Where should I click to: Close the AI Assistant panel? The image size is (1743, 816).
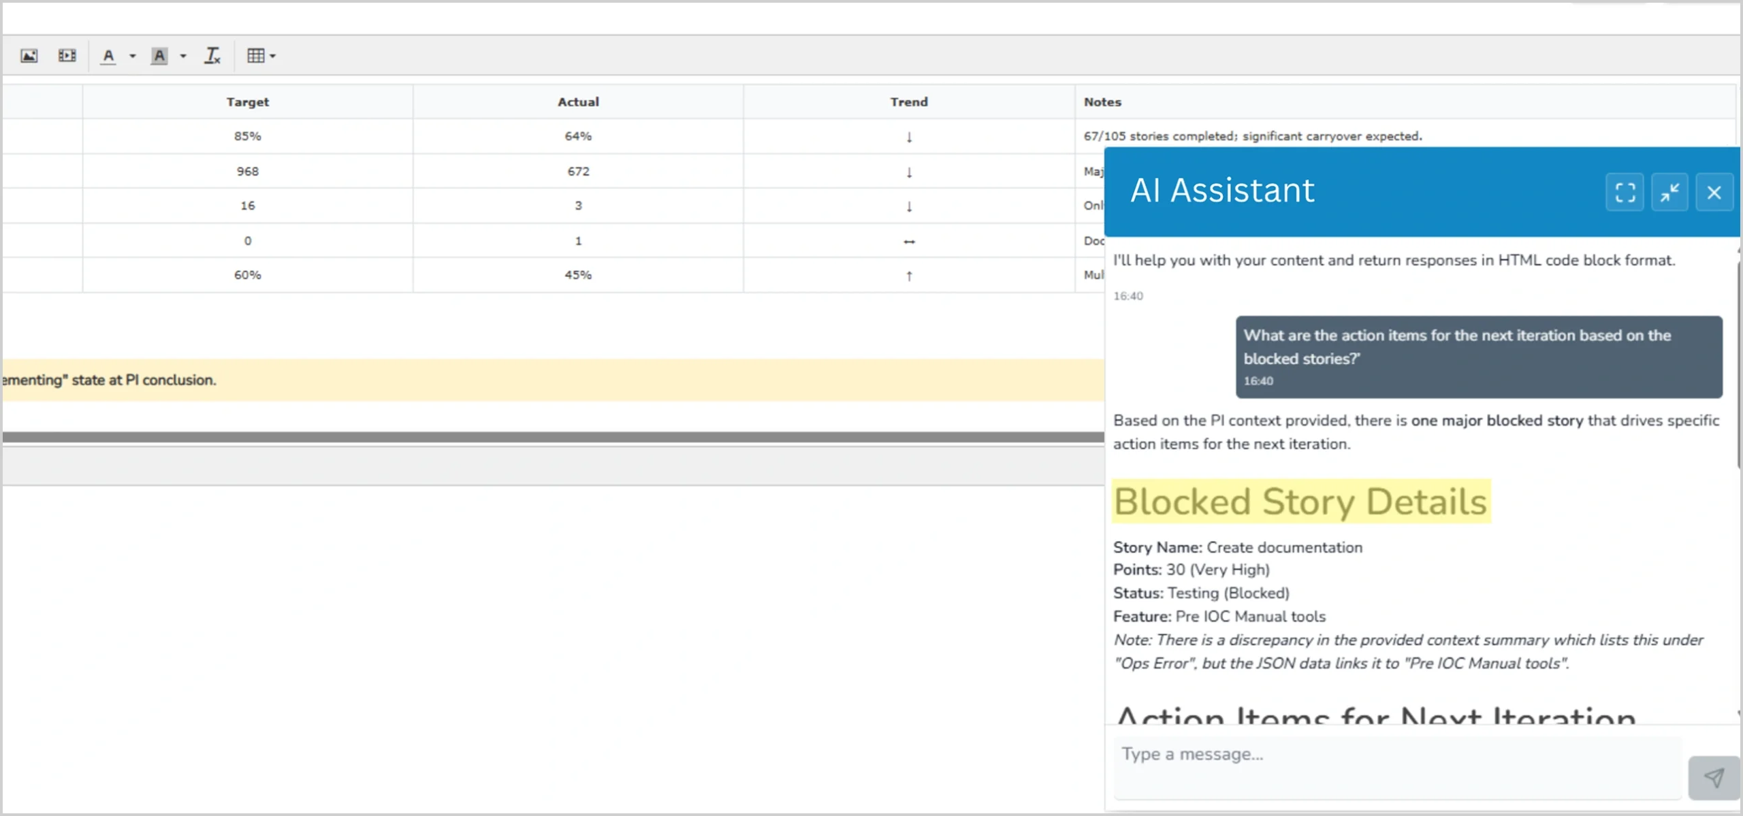(x=1714, y=193)
